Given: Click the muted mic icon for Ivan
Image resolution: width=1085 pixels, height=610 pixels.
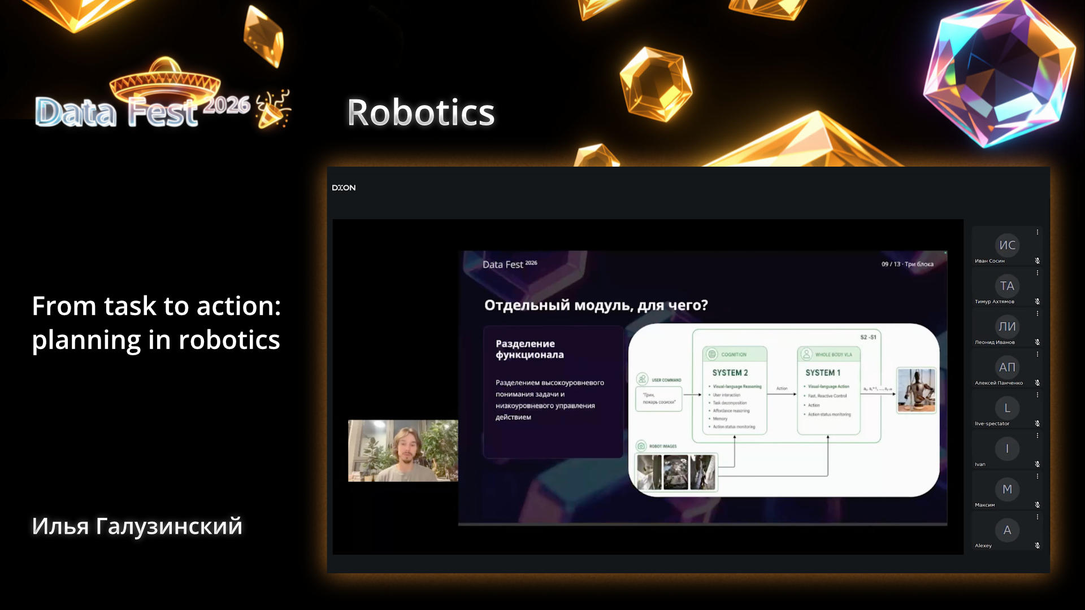Looking at the screenshot, I should coord(1038,464).
